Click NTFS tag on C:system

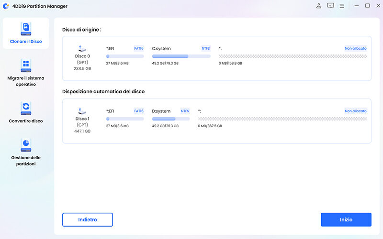tap(205, 48)
